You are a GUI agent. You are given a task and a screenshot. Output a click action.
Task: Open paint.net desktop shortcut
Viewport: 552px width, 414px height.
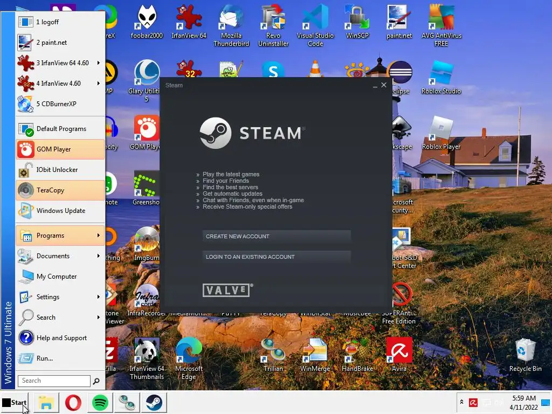coord(399,22)
